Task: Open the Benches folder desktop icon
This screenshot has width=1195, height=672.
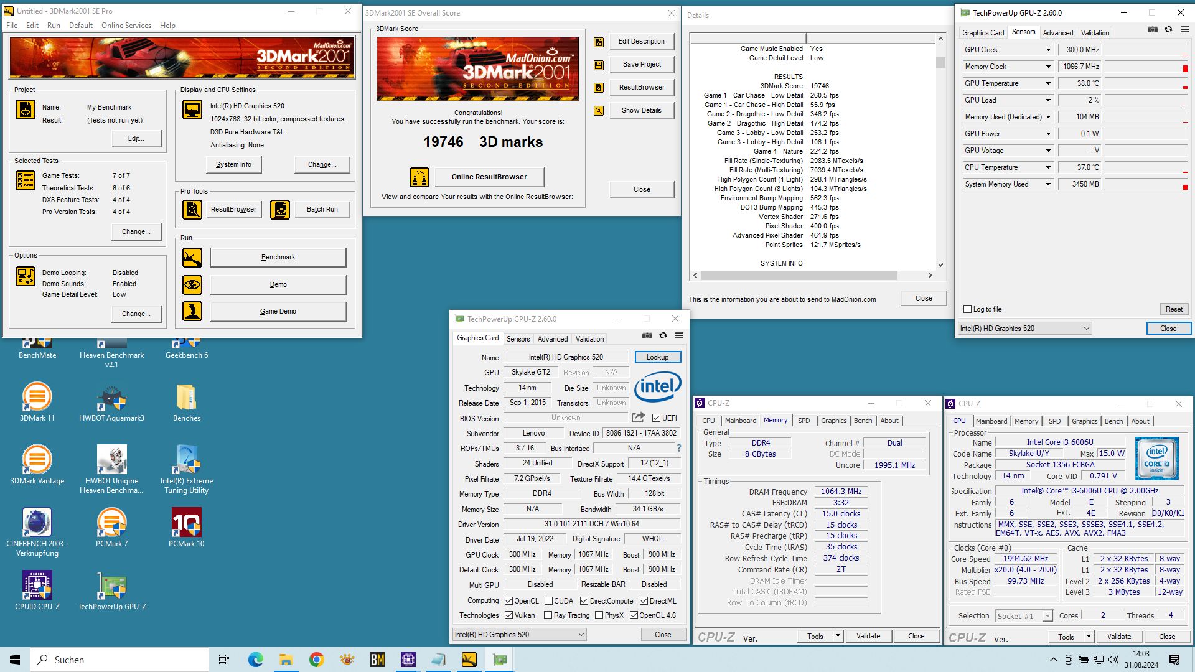Action: tap(187, 402)
